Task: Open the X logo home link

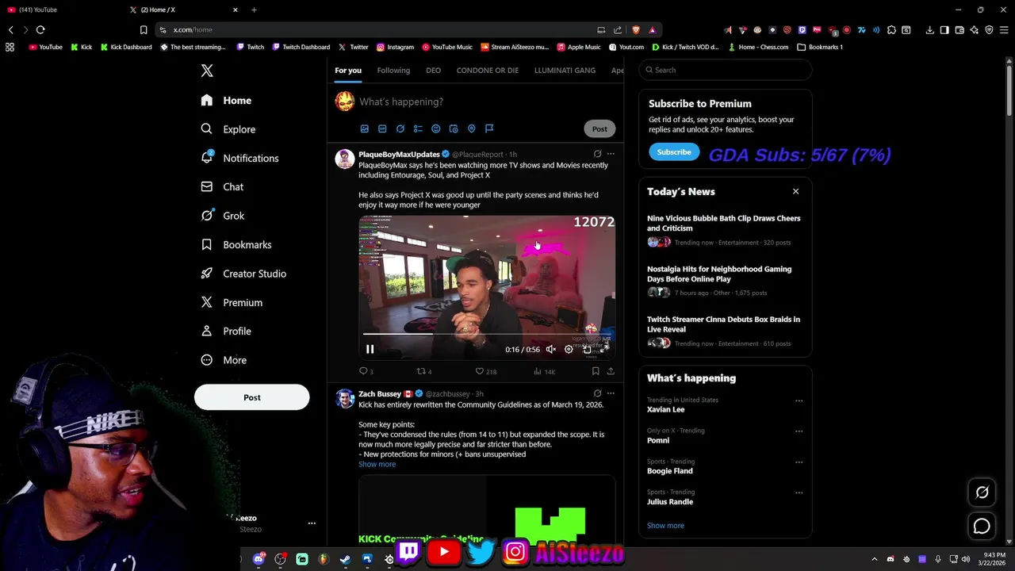Action: click(207, 71)
